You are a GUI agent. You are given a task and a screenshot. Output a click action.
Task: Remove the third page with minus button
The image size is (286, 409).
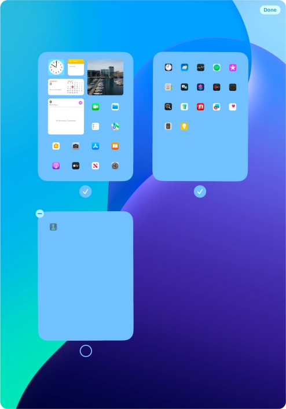(40, 213)
